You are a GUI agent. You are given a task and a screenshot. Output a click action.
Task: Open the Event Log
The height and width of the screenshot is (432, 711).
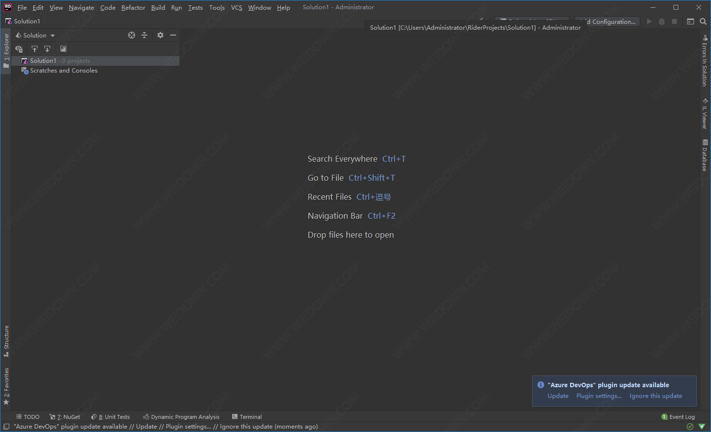pos(678,417)
